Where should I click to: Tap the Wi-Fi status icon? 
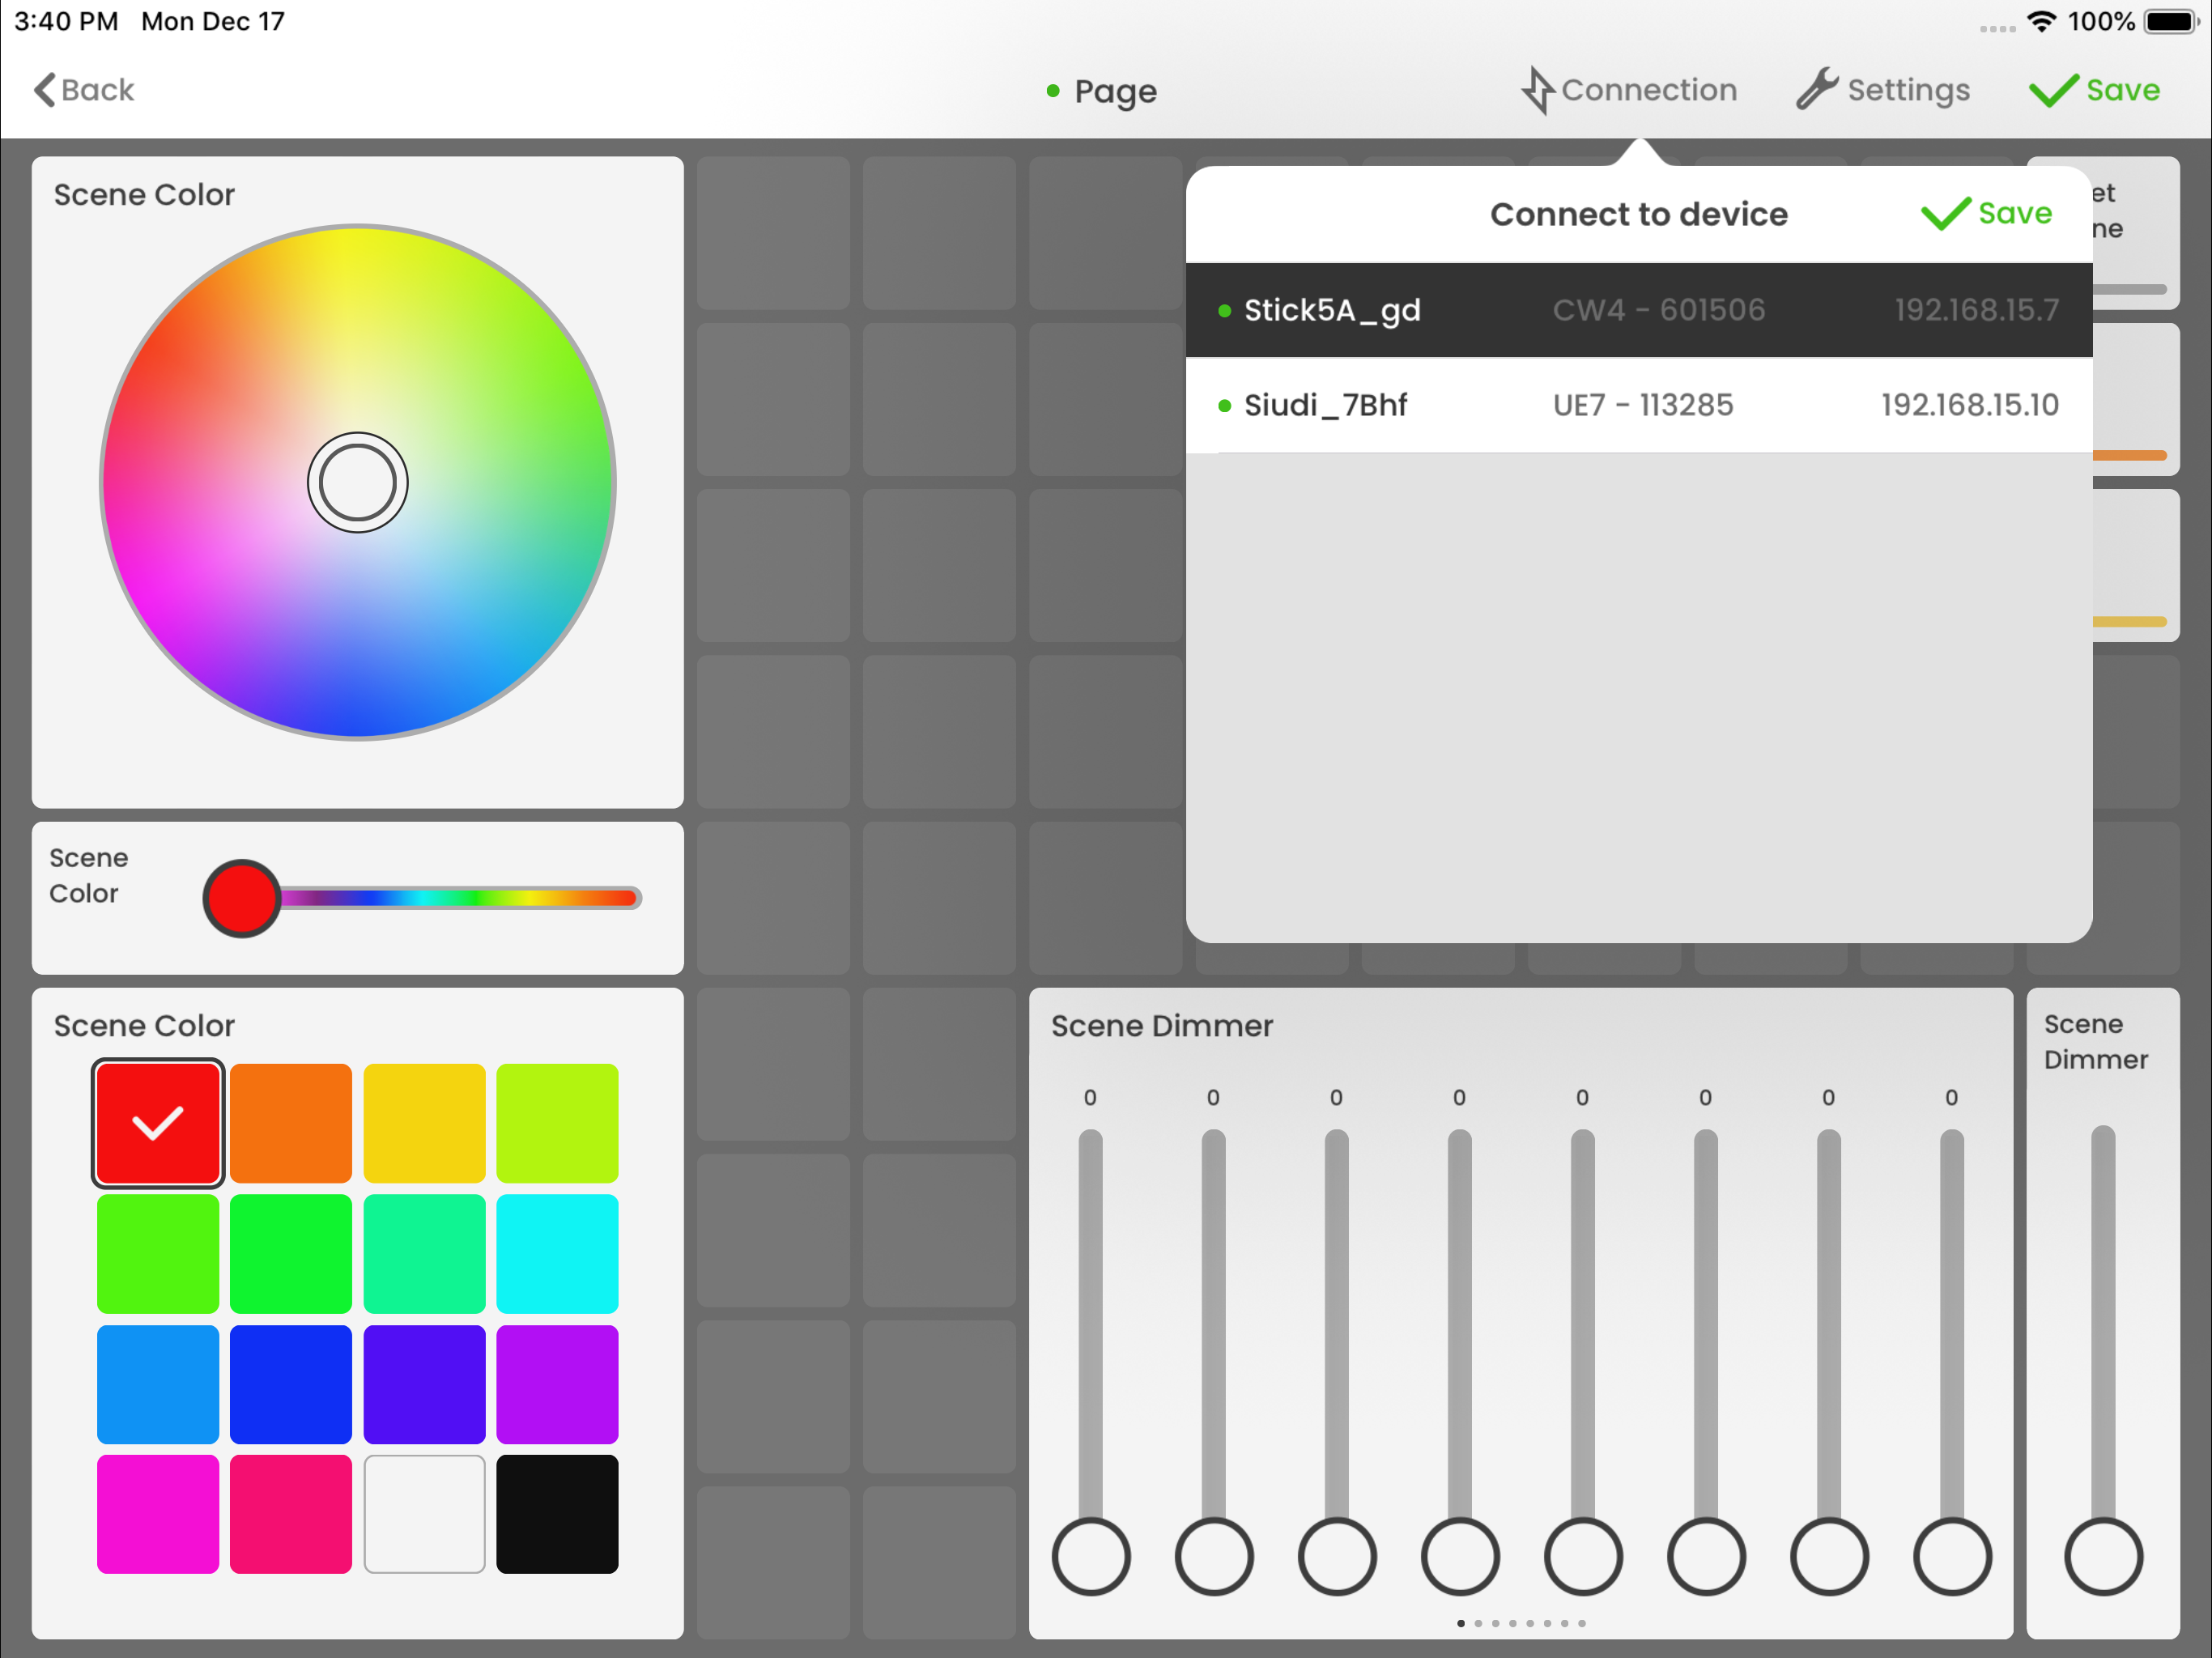pyautogui.click(x=2041, y=21)
